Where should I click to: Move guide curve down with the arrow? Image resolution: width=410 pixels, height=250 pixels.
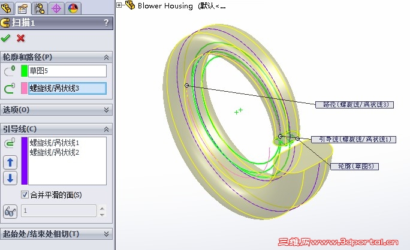[10, 178]
